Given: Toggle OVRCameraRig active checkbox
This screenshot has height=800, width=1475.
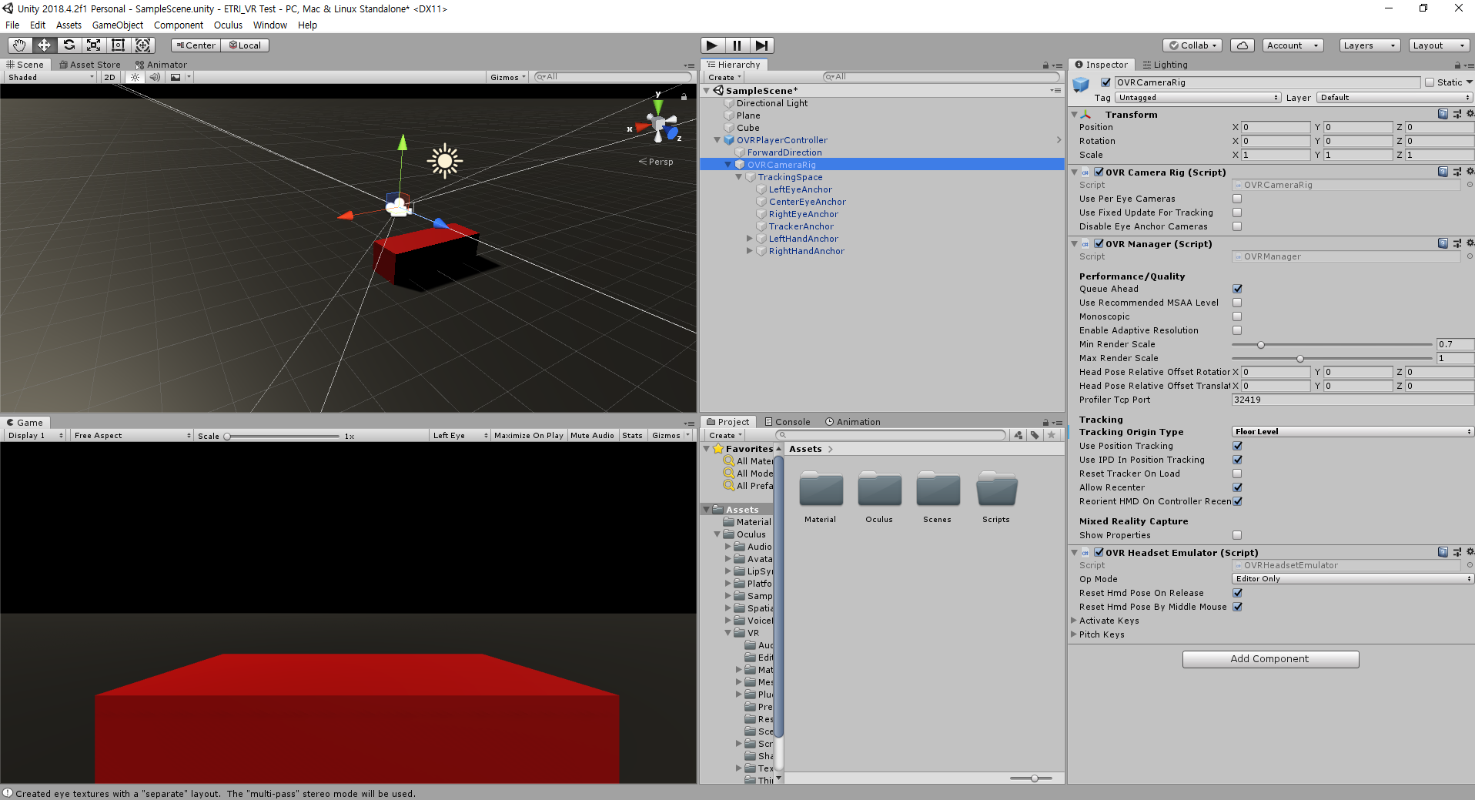Looking at the screenshot, I should pos(1106,82).
